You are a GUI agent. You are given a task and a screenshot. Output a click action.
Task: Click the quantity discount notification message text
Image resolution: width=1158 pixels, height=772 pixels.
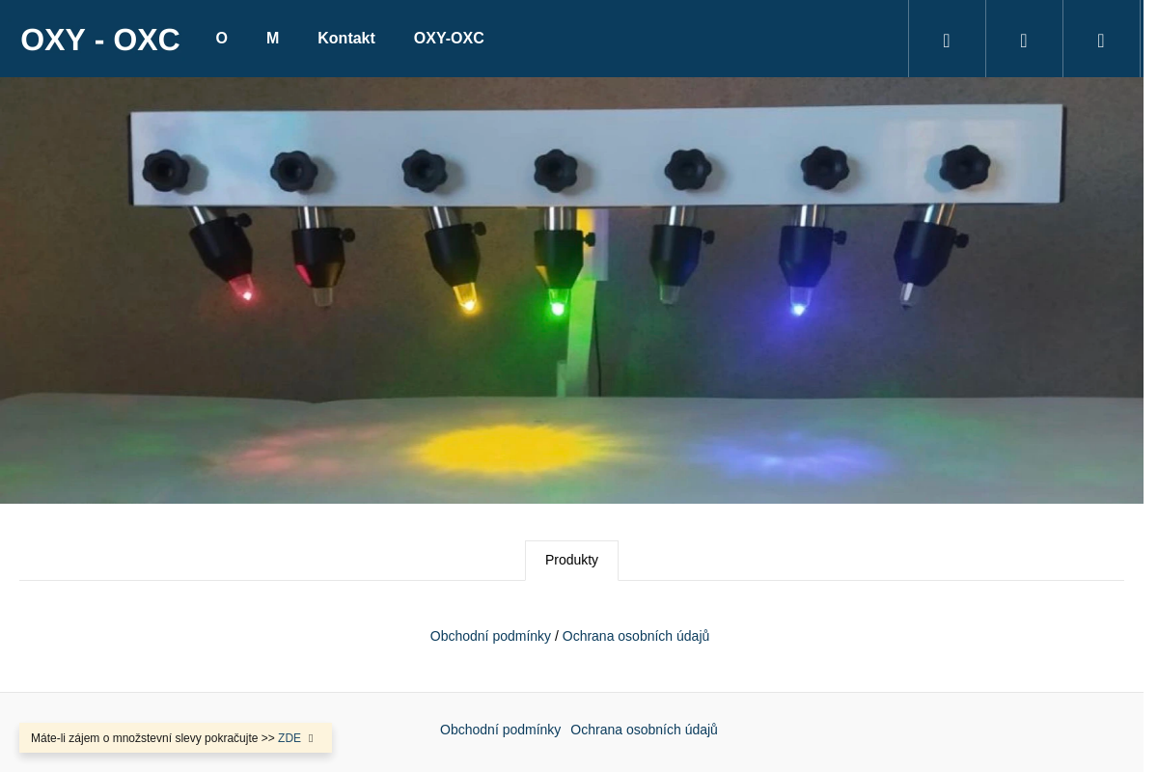(x=152, y=738)
